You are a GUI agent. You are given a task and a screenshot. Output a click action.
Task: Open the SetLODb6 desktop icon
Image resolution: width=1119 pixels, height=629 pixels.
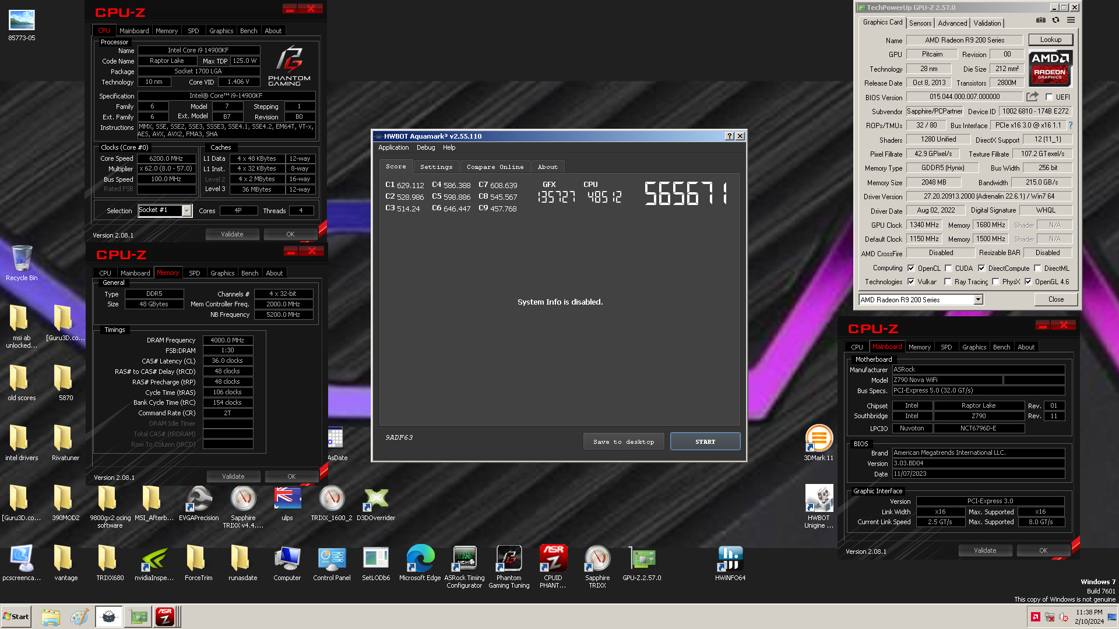coord(376,563)
